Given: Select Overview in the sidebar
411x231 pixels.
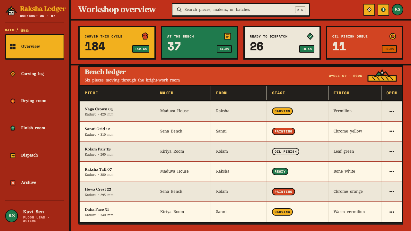Looking at the screenshot, I should pyautogui.click(x=35, y=47).
